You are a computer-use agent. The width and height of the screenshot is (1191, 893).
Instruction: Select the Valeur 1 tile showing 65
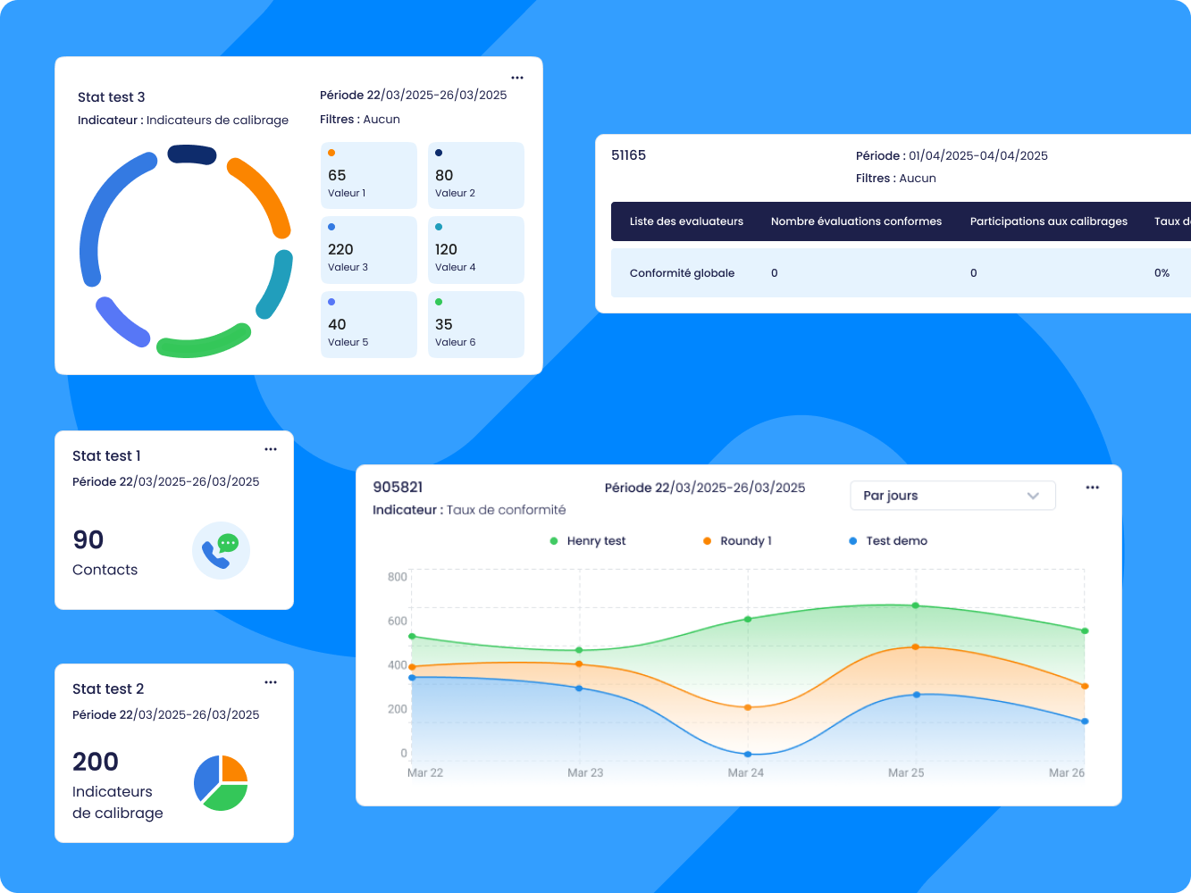(368, 176)
